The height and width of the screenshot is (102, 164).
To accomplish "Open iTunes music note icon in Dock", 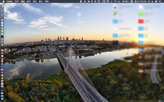I will (2, 56).
